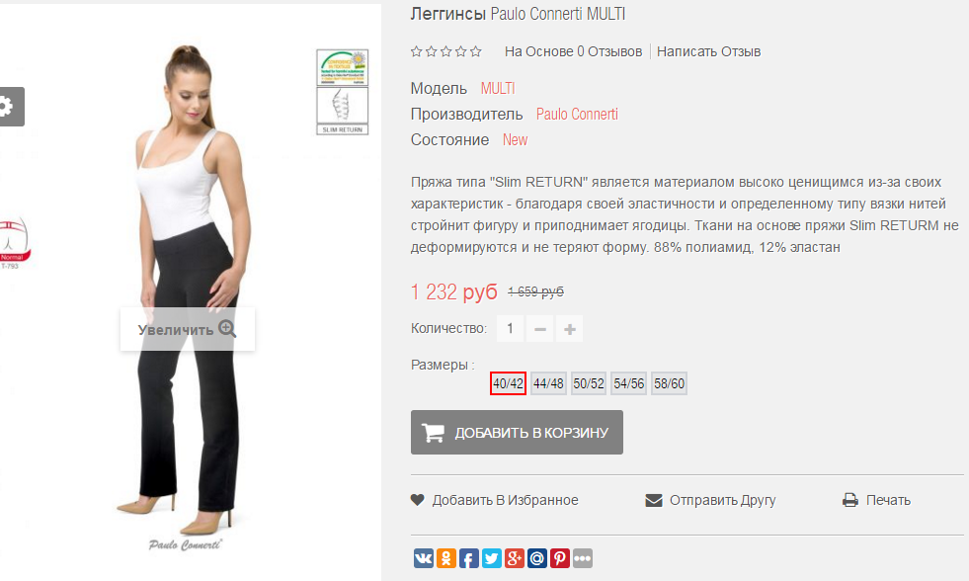
Task: Increase quantity with plus button
Action: click(570, 329)
